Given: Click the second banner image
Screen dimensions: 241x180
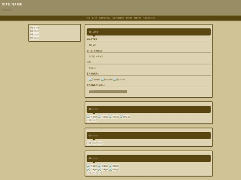Looking at the screenshot, I should point(107,80).
